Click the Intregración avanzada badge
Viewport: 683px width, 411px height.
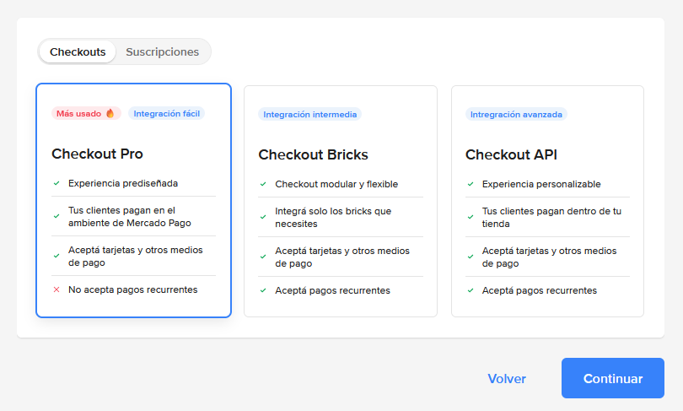(x=516, y=114)
